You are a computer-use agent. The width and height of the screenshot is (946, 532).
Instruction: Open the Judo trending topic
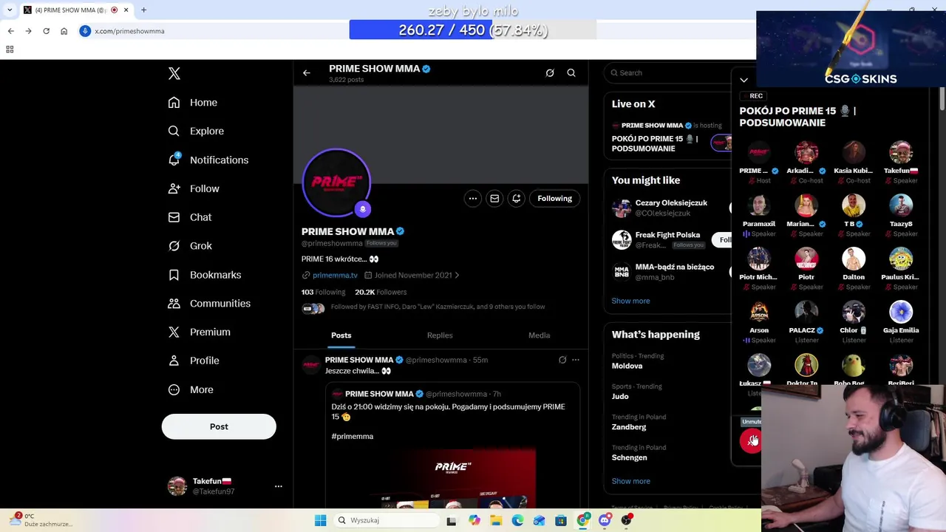(x=620, y=396)
